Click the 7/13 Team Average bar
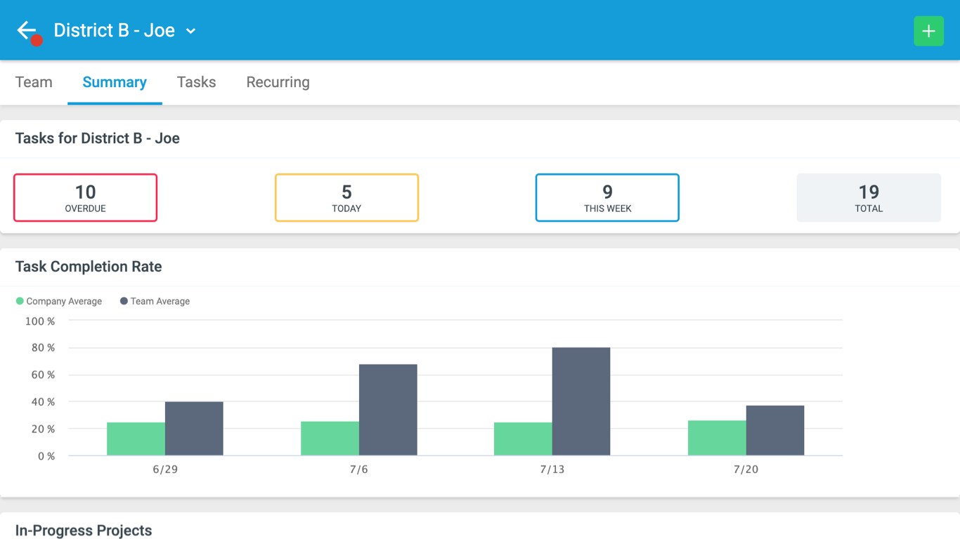Viewport: 960px width, 539px height. pyautogui.click(x=581, y=401)
